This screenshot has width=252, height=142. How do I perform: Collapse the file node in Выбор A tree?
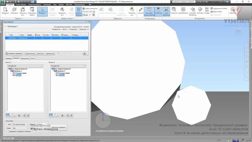pos(9,69)
